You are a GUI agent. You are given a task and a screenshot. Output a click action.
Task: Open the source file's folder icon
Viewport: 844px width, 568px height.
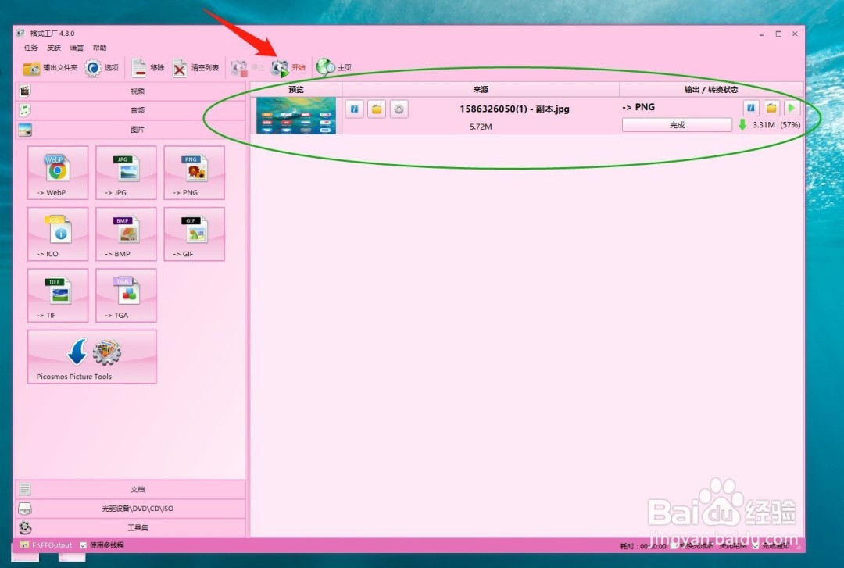377,109
